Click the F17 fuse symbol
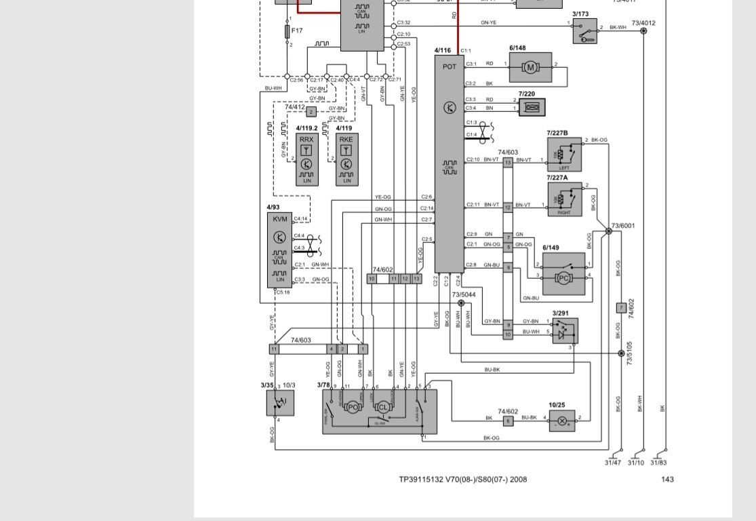The height and width of the screenshot is (521, 756). click(287, 31)
